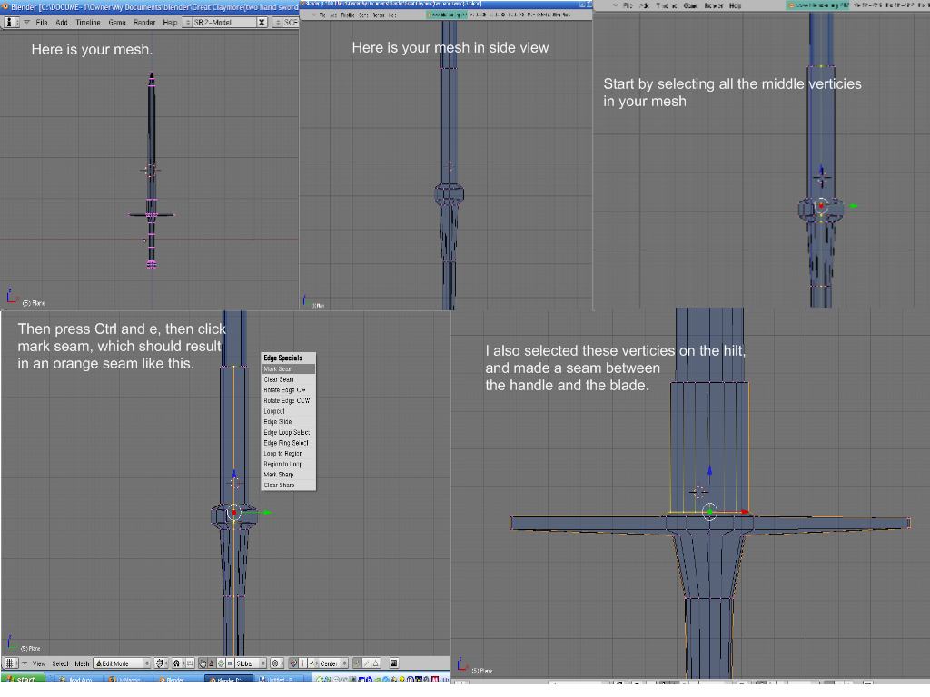Screen dimensions: 930x697
Task: Toggle the snap magnet icon in the header
Action: tap(293, 663)
